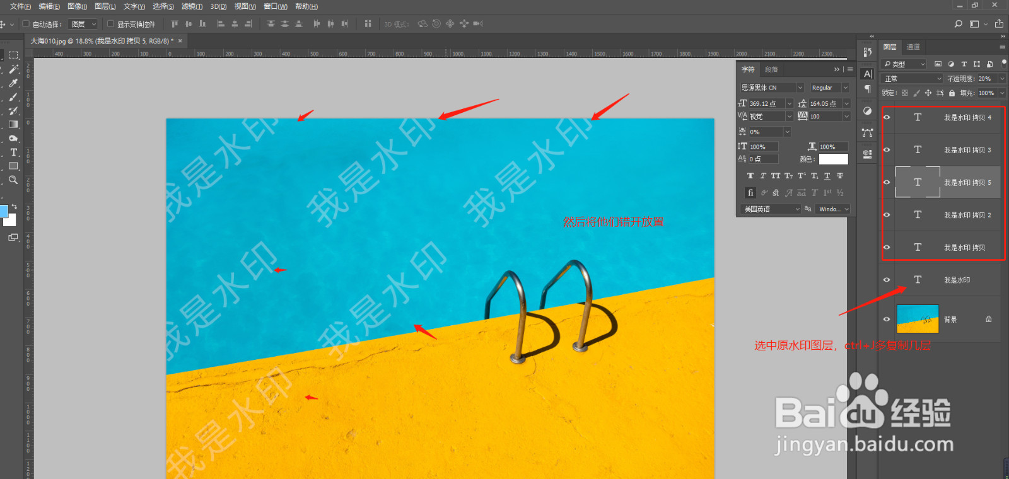Toggle visibility of 我是水印 拷贝 layer
The height and width of the screenshot is (479, 1009).
click(887, 248)
